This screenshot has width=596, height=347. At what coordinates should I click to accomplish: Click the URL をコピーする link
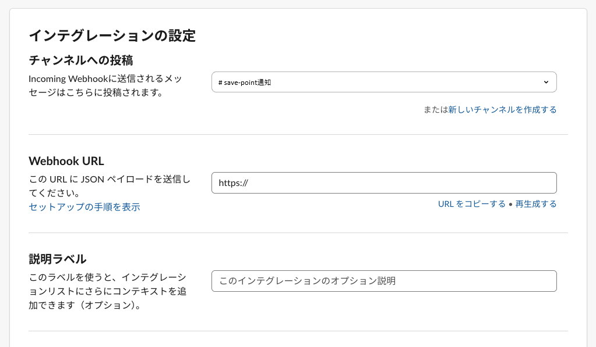coord(471,204)
